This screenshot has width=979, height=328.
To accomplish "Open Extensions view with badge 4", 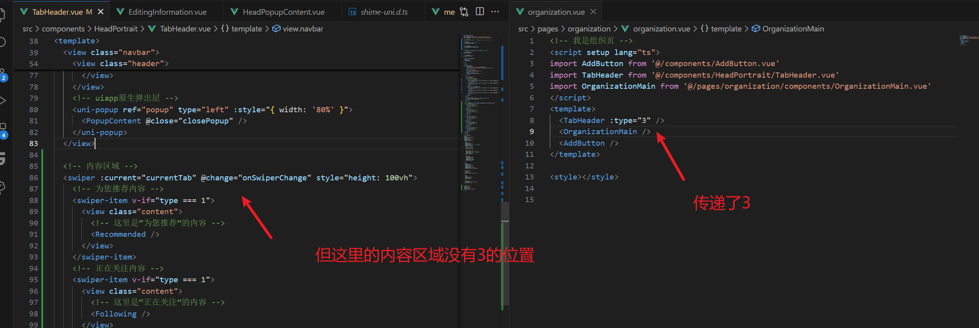I will pos(3,131).
